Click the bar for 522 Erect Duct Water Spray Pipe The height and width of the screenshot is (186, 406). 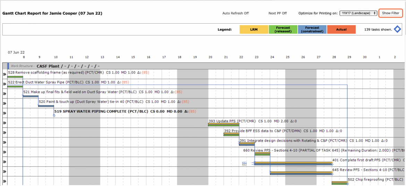15,86
